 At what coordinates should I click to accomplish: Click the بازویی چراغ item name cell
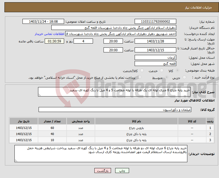tap(136, 128)
